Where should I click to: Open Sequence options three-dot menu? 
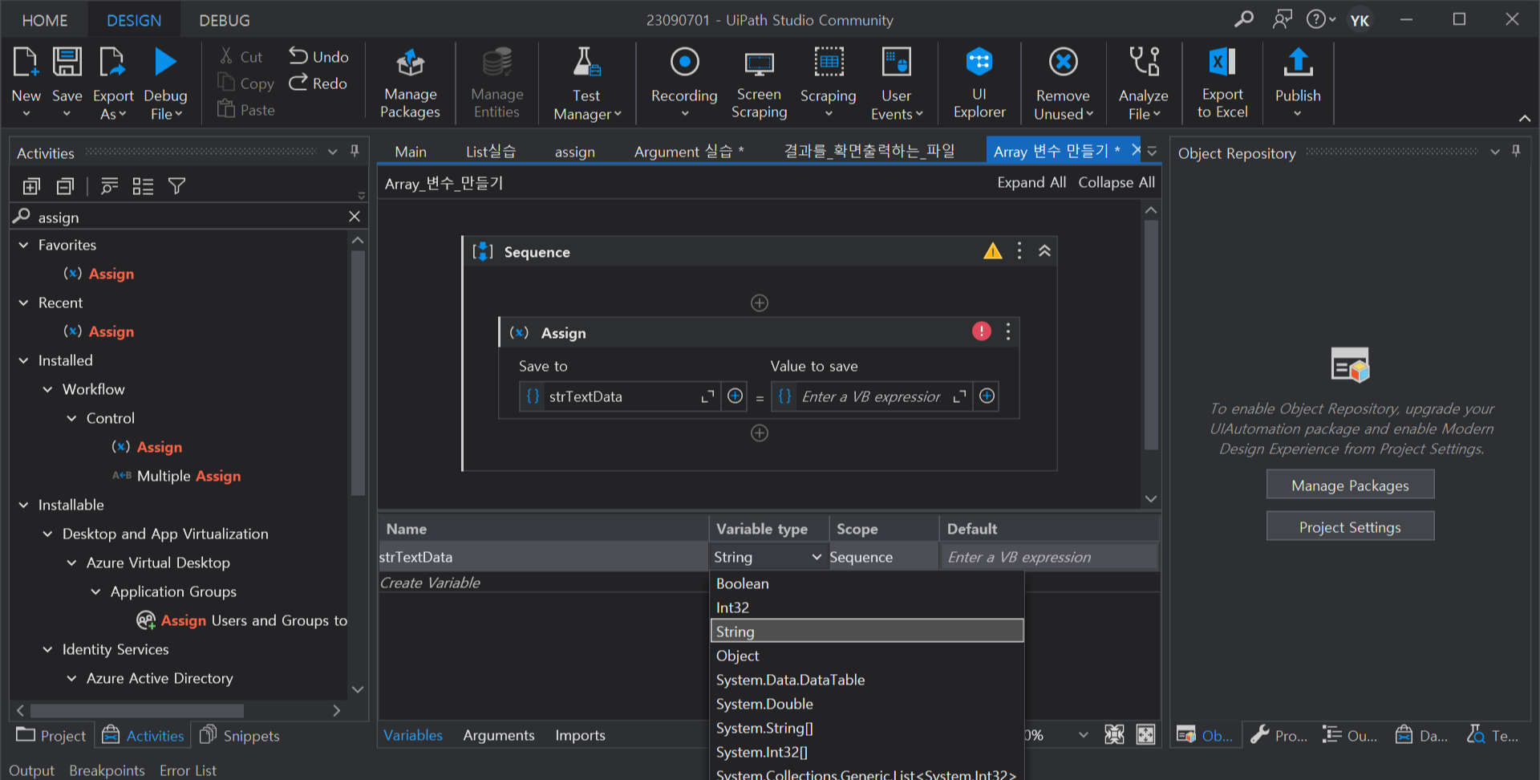[1019, 251]
